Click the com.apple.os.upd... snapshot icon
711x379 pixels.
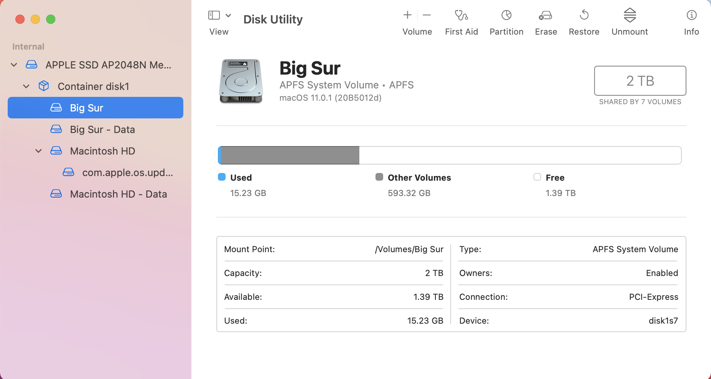68,172
